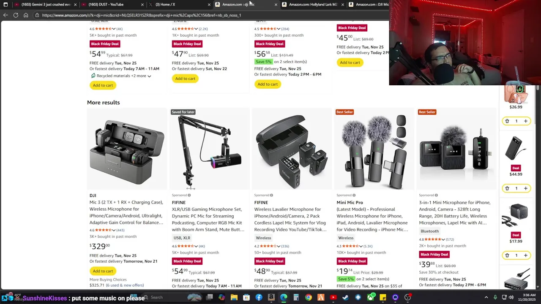
Task: Open Microsoft Store from the taskbar
Action: 246,298
